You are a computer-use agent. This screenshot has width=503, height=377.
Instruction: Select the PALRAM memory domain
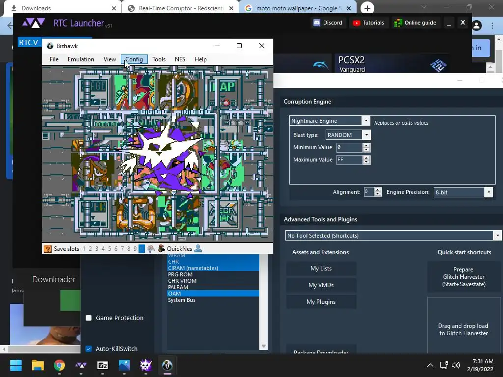coord(213,287)
